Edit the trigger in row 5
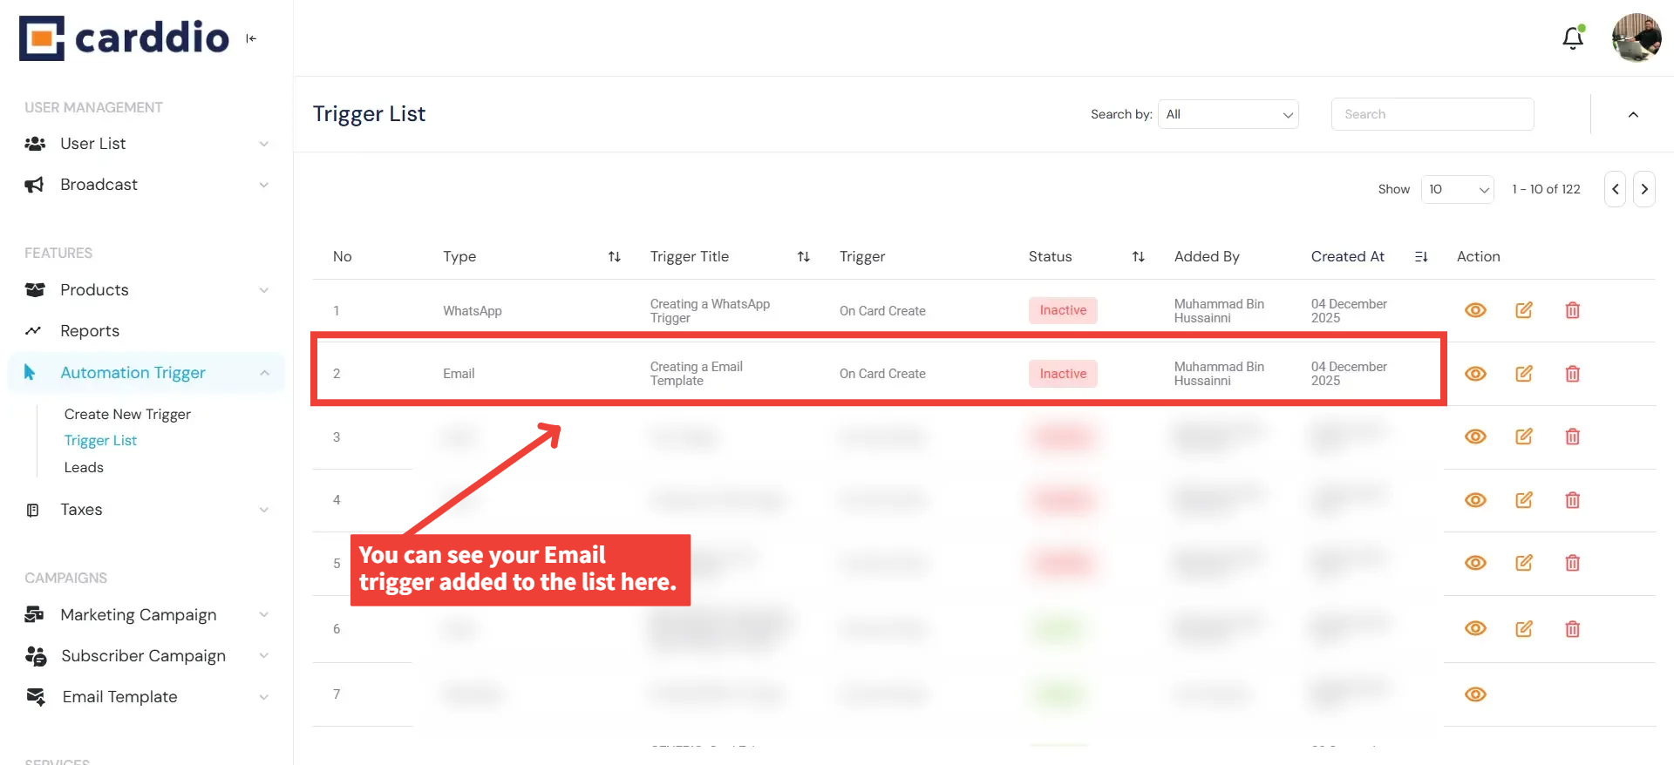 pos(1524,563)
